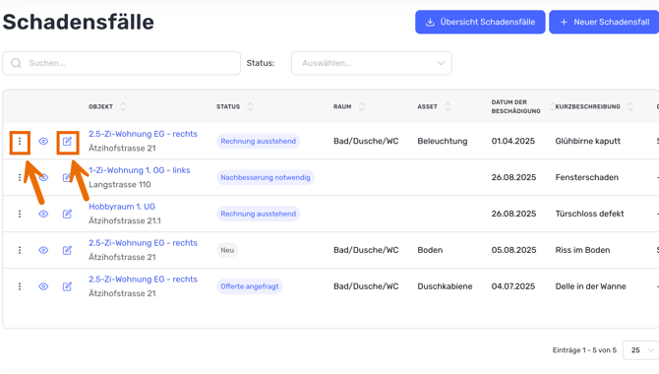This screenshot has width=659, height=374.
Task: Click the Suchen search field
Action: [121, 63]
